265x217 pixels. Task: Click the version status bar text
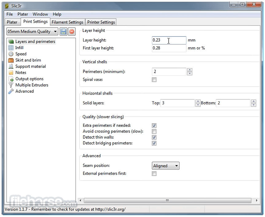[65, 209]
